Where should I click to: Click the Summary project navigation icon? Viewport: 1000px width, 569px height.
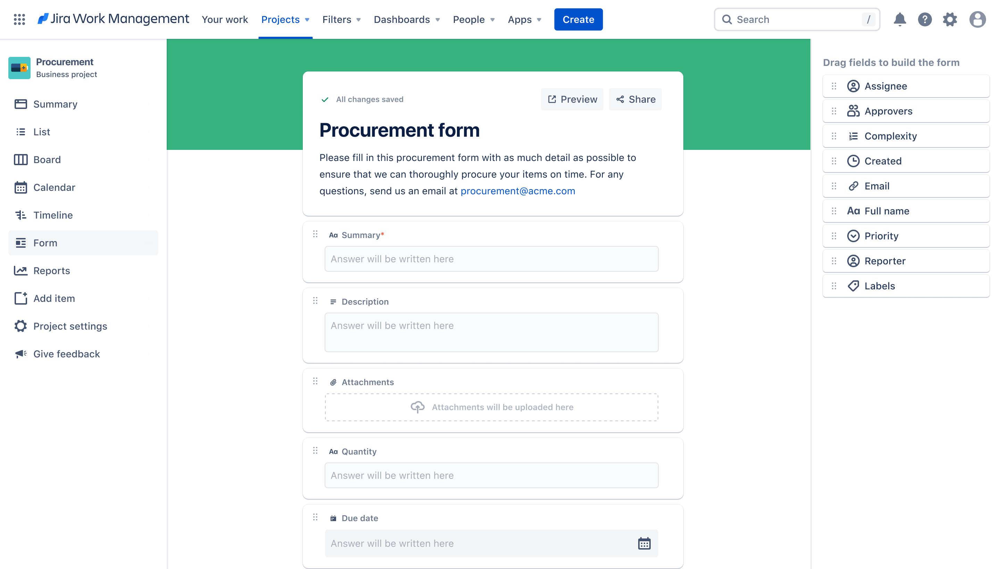coord(20,104)
